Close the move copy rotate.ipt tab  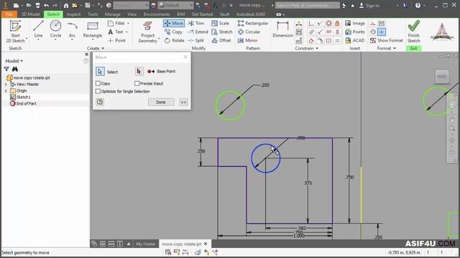(x=206, y=244)
